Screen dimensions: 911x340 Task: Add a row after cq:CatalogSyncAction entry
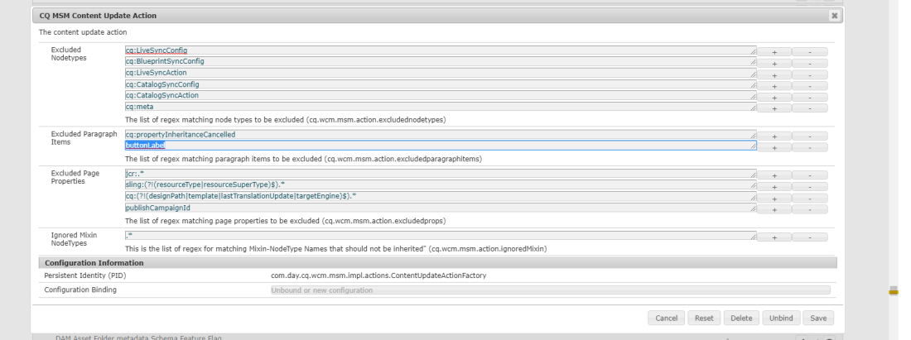[775, 96]
